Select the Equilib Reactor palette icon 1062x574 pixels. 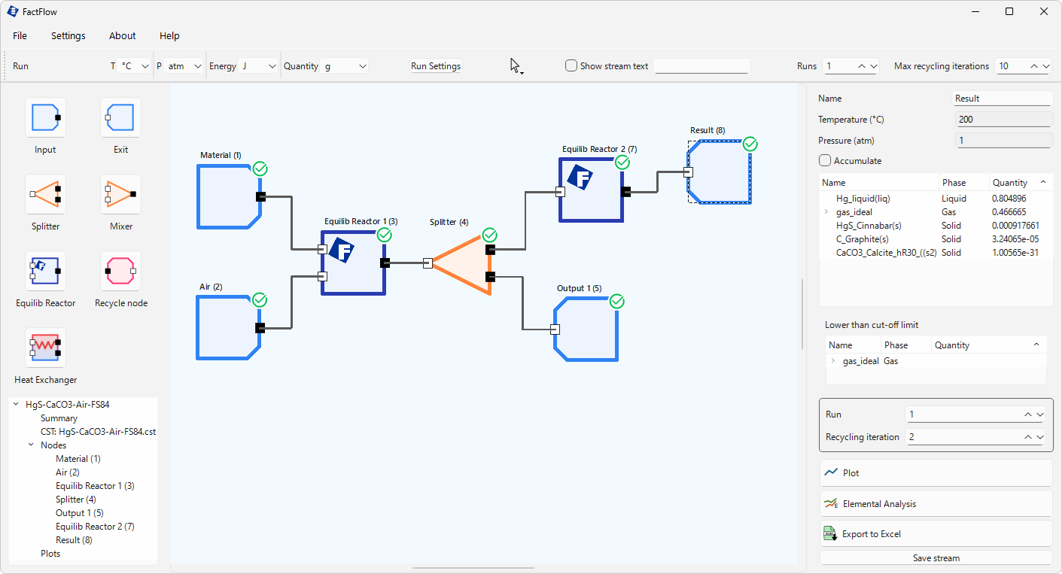(x=45, y=272)
